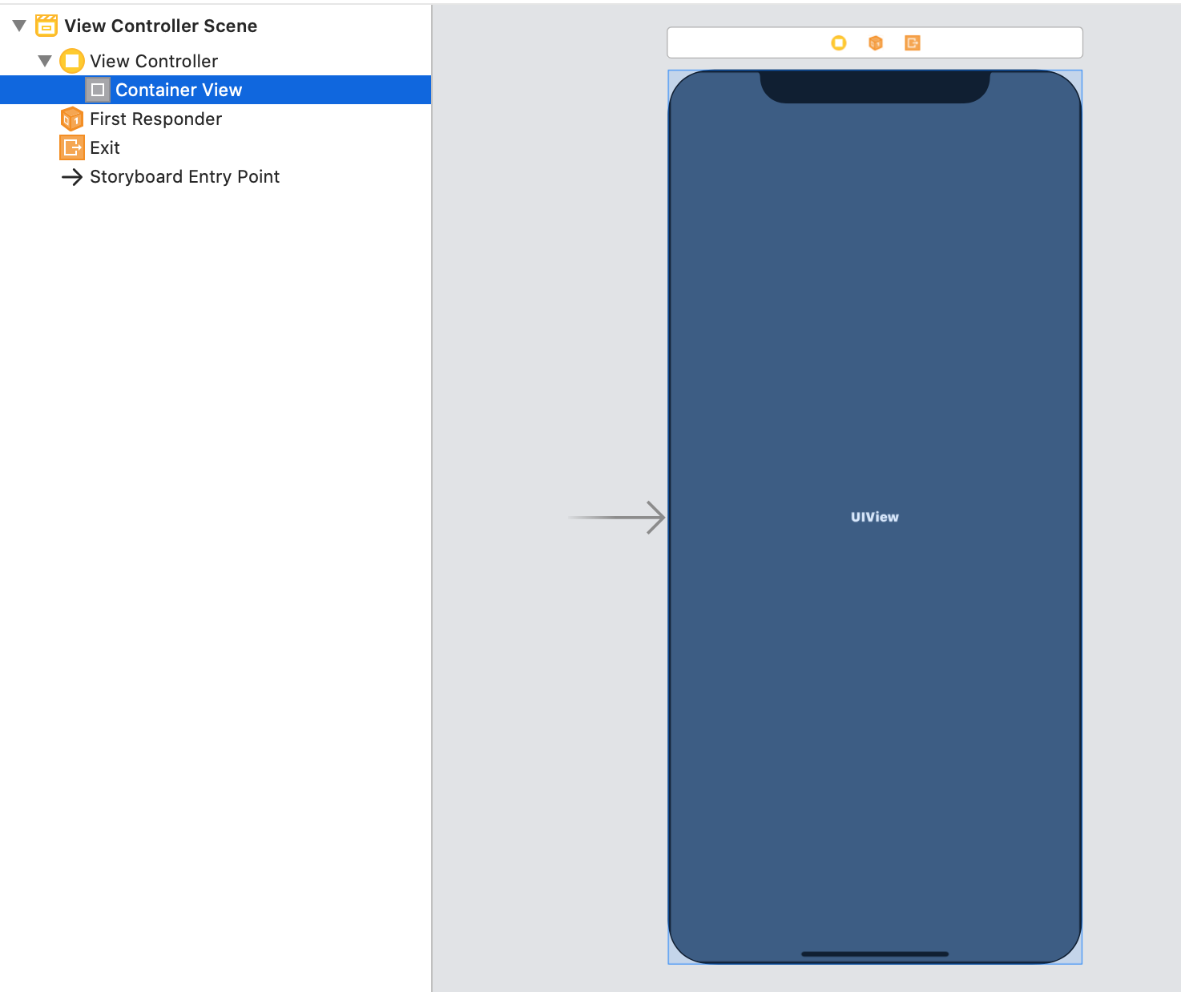Click the First Responder icon in scene dock

coord(876,42)
